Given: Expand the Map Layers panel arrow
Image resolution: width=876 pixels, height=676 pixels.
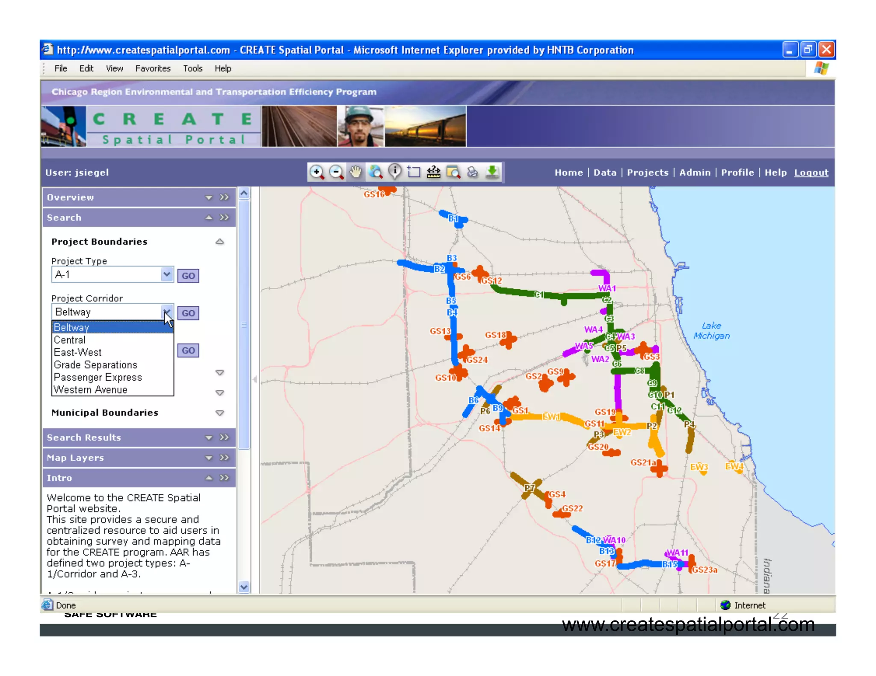Looking at the screenshot, I should click(209, 458).
